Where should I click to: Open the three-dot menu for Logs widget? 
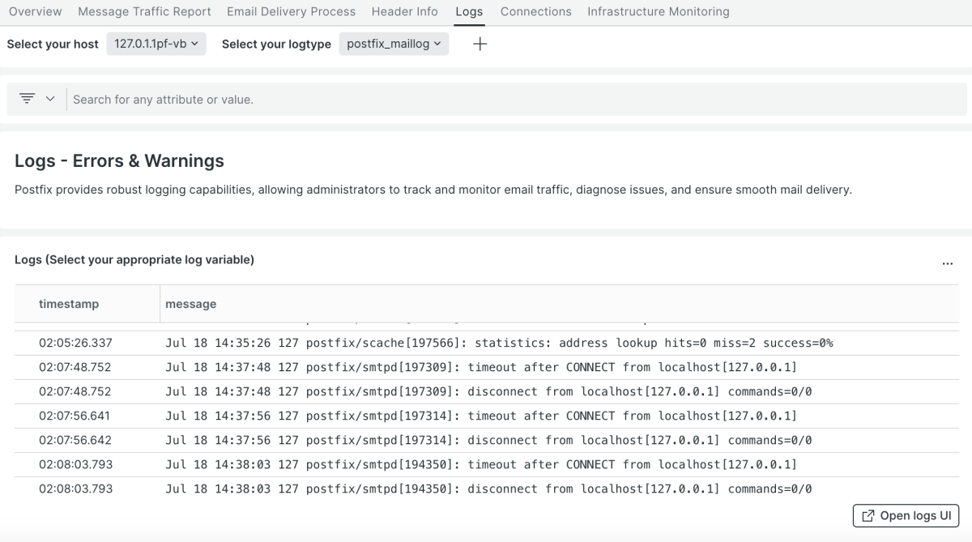coord(947,262)
